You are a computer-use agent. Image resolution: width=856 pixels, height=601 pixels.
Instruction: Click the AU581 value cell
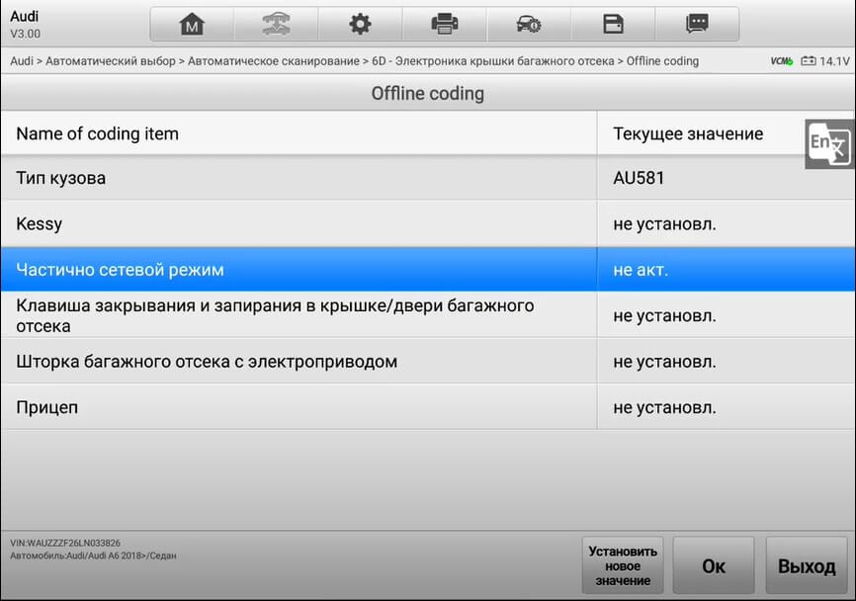click(x=727, y=178)
